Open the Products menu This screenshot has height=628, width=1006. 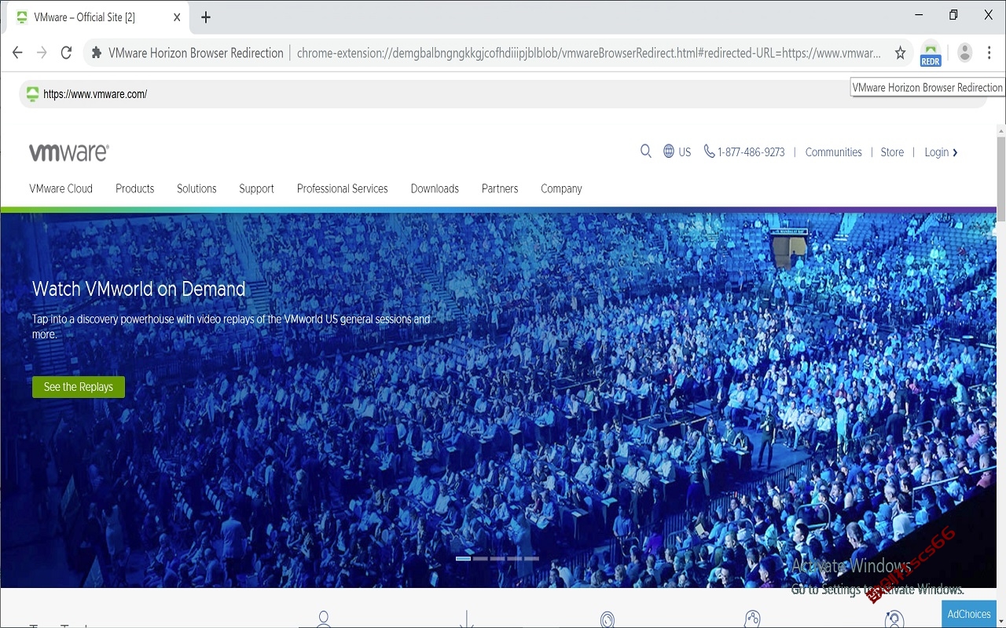(x=134, y=188)
